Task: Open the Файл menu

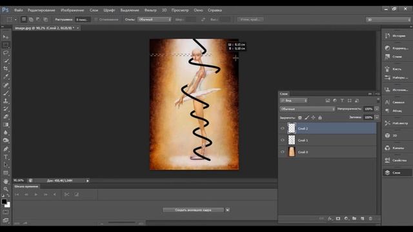Action: tap(19, 10)
